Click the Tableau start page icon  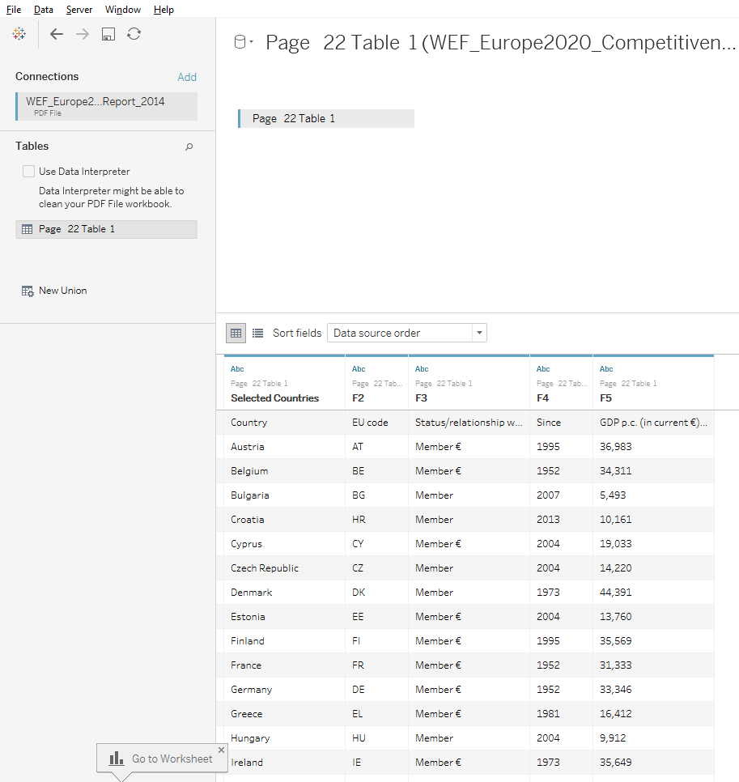pos(20,33)
